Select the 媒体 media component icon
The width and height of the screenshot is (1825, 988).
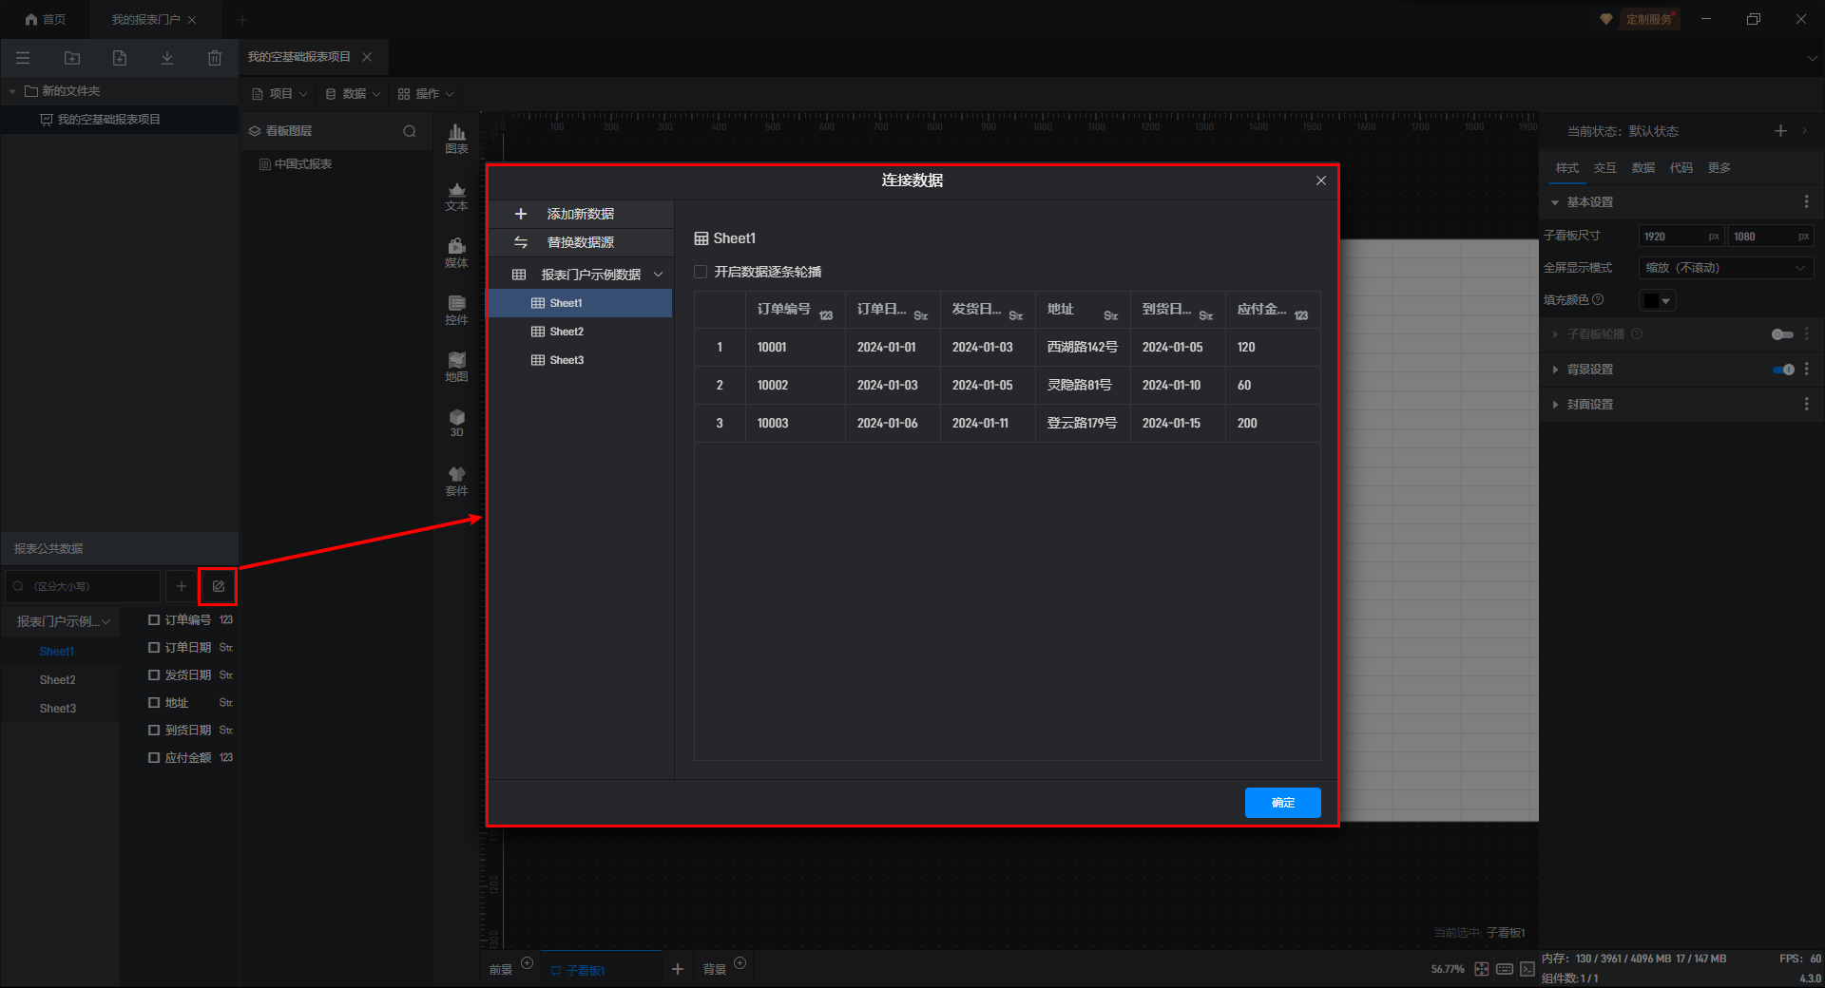[456, 252]
